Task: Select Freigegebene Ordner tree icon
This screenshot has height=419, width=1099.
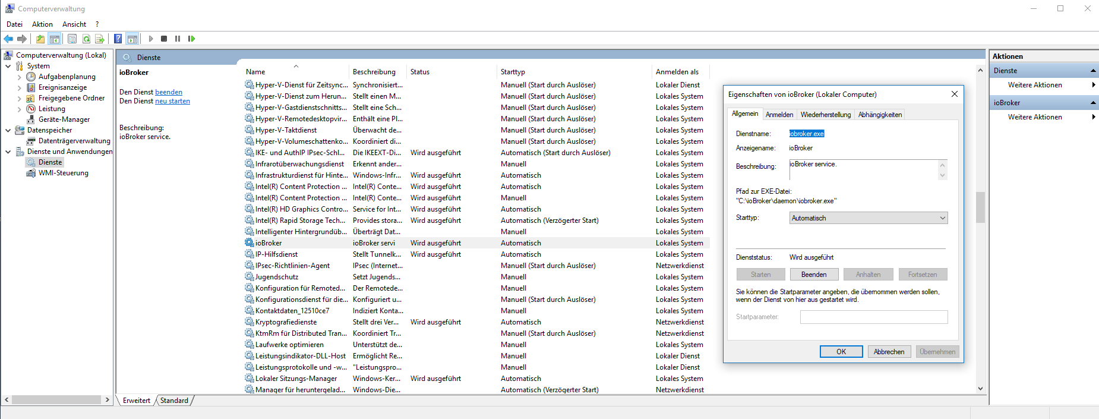Action: [x=31, y=98]
